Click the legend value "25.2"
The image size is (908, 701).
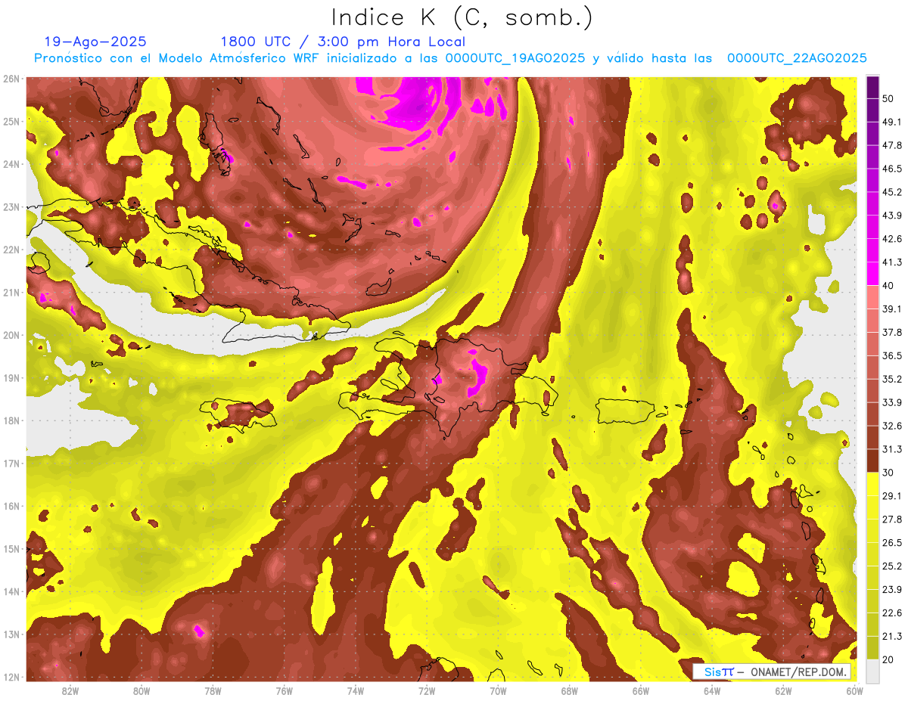click(x=891, y=566)
